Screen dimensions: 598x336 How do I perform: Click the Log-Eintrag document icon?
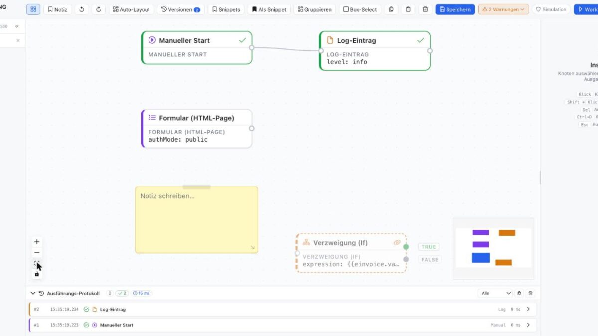point(330,40)
